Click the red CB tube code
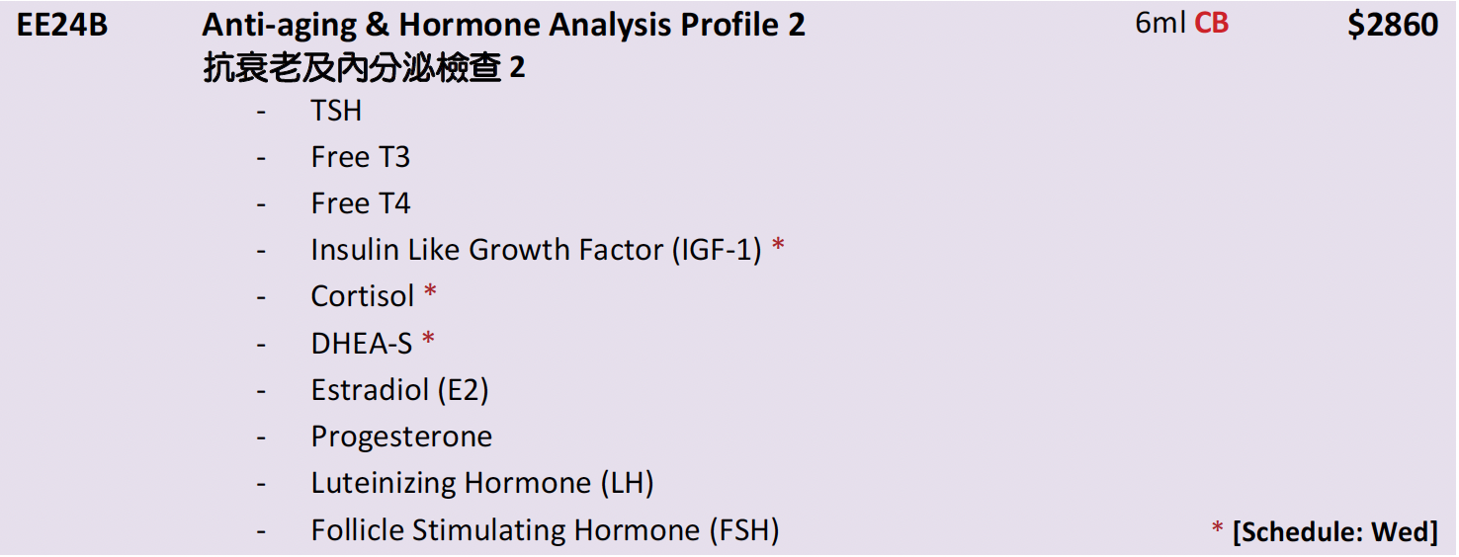This screenshot has width=1459, height=557. click(x=1211, y=24)
